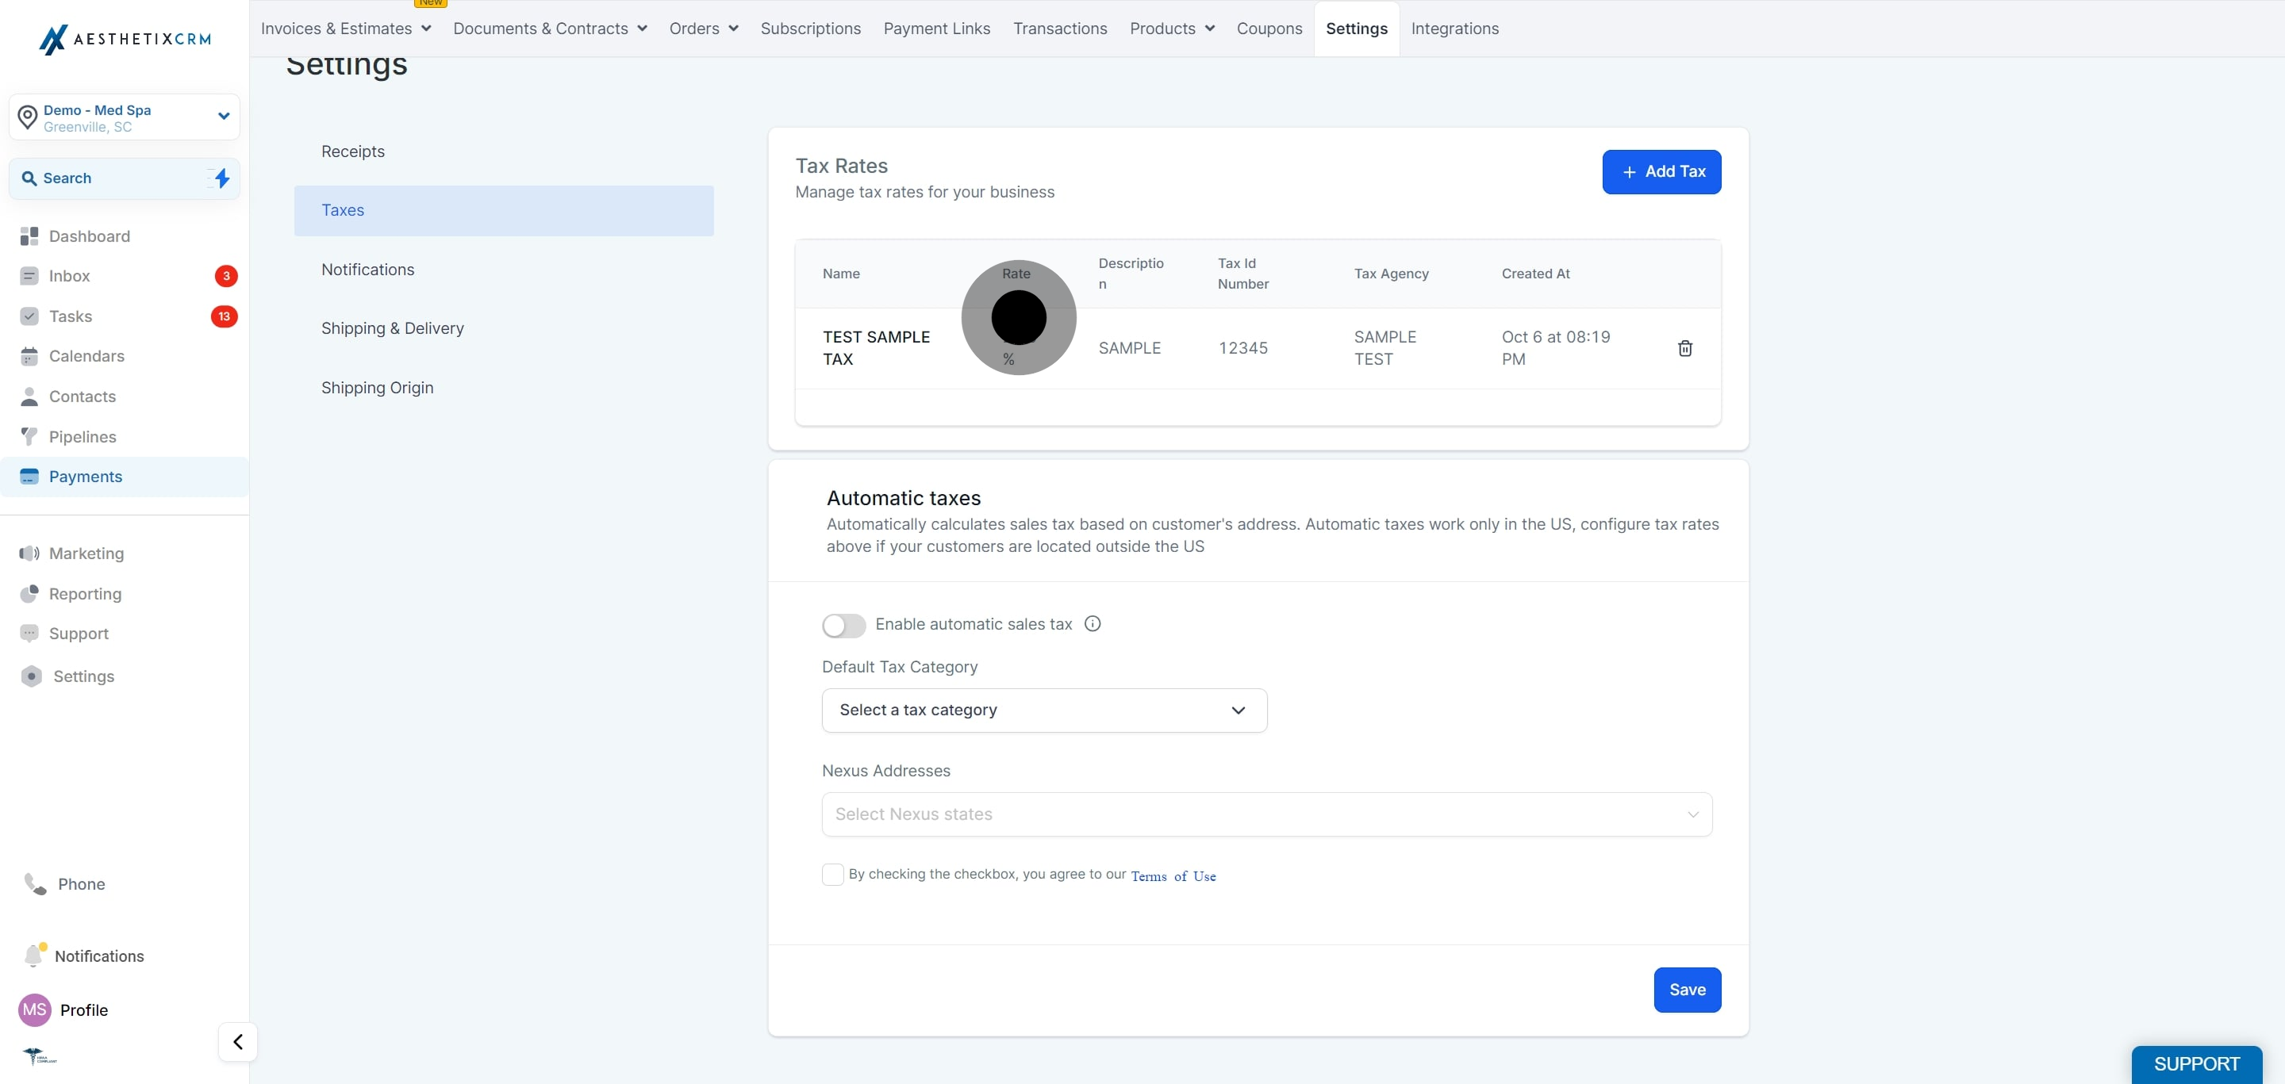Click the Created At column header
Screen dimensions: 2285x1084
point(1535,274)
